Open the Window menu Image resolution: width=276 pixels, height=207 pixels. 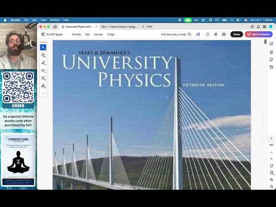55,20
